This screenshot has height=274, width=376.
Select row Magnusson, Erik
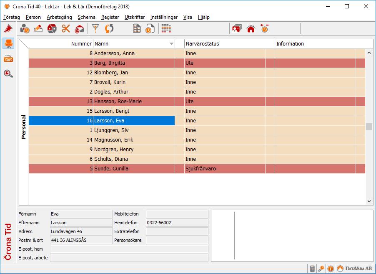[x=197, y=140]
